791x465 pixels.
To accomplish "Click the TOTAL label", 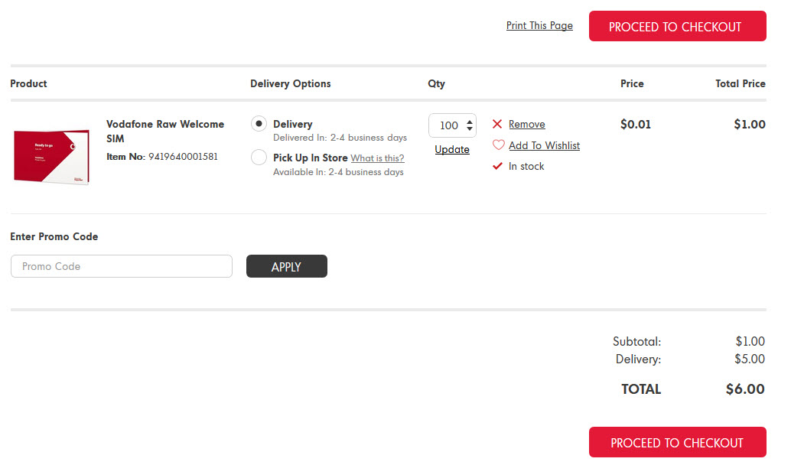I will [641, 389].
